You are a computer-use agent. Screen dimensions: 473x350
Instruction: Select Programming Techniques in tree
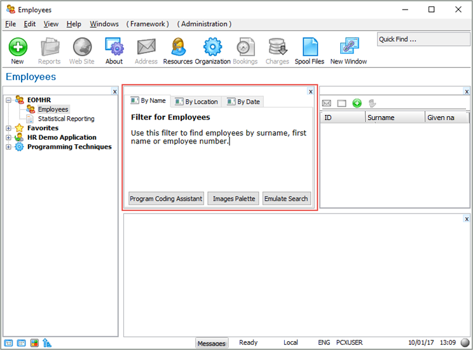[69, 147]
